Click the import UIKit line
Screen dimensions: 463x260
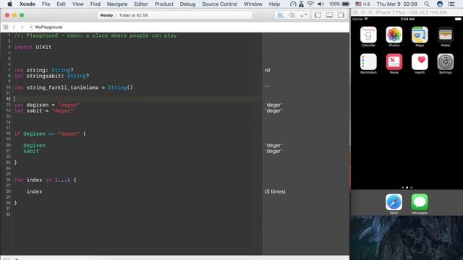33,47
